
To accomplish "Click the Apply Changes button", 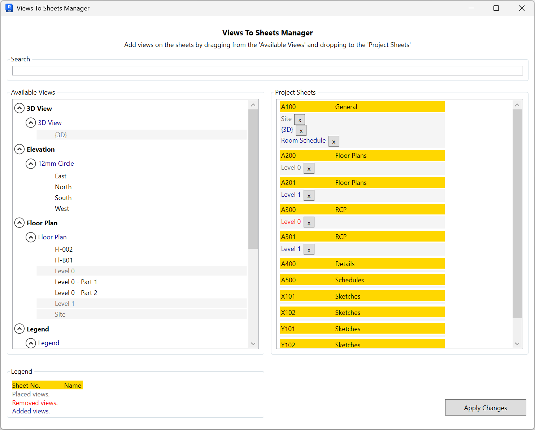I will tap(486, 407).
